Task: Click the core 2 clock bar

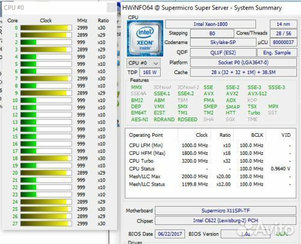Action: point(46,42)
